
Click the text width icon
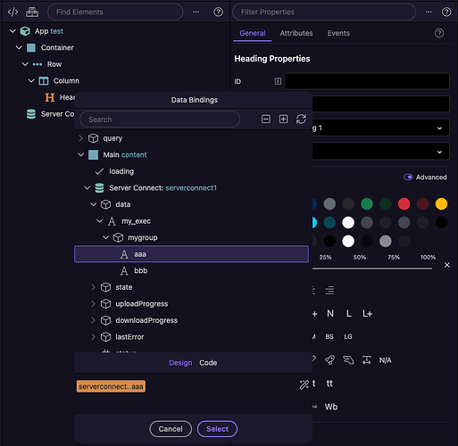[367, 360]
